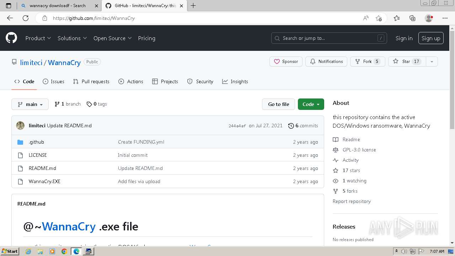
Task: Open the 0 tags link
Action: tap(97, 104)
